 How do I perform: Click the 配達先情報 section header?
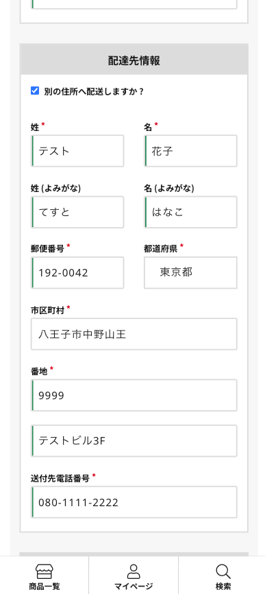(x=134, y=60)
